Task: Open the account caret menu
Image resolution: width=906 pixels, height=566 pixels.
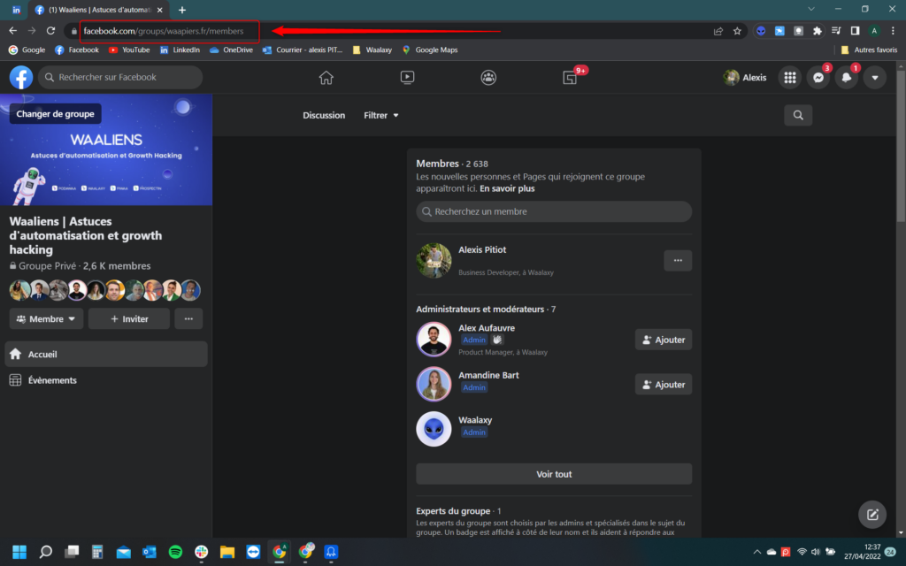Action: pyautogui.click(x=874, y=78)
